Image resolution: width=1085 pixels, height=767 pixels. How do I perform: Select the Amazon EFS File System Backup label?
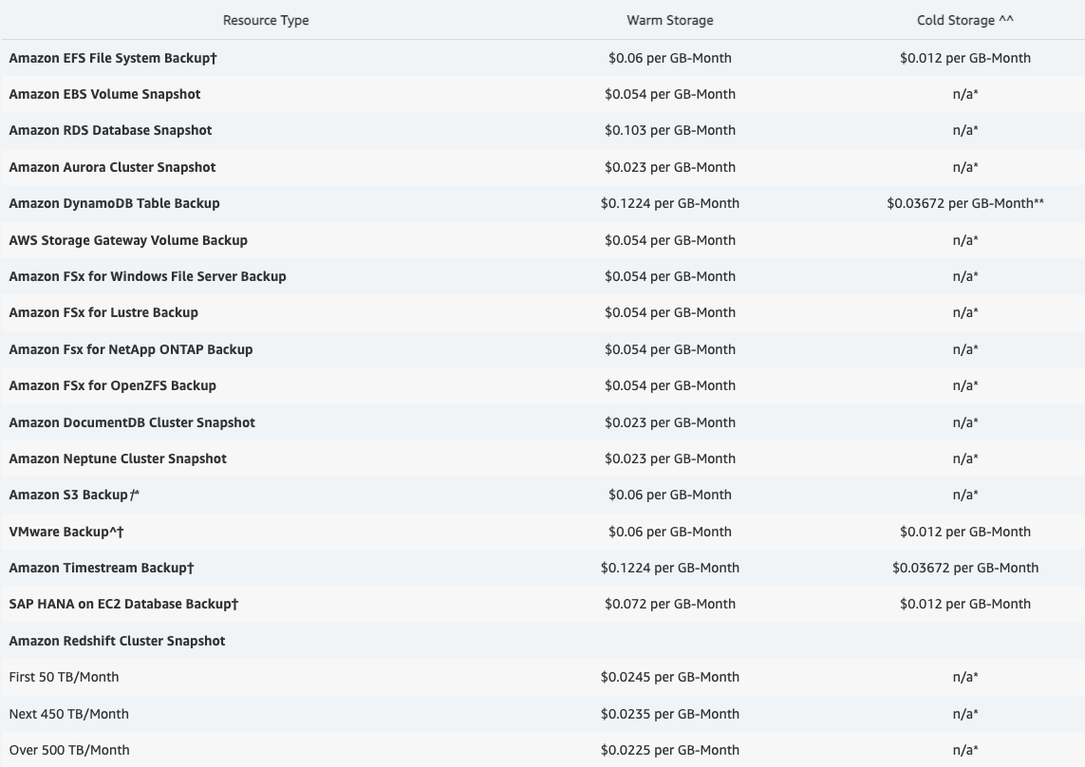(x=113, y=58)
